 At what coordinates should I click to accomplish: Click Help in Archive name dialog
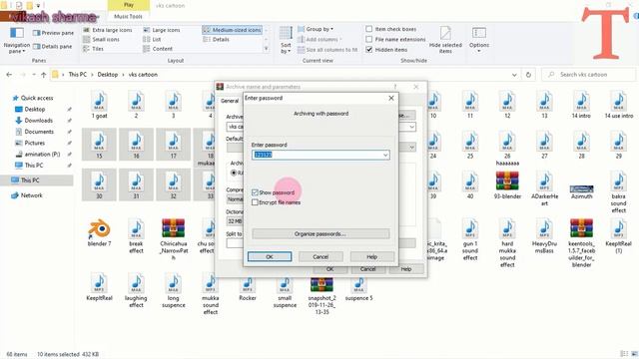pyautogui.click(x=406, y=269)
